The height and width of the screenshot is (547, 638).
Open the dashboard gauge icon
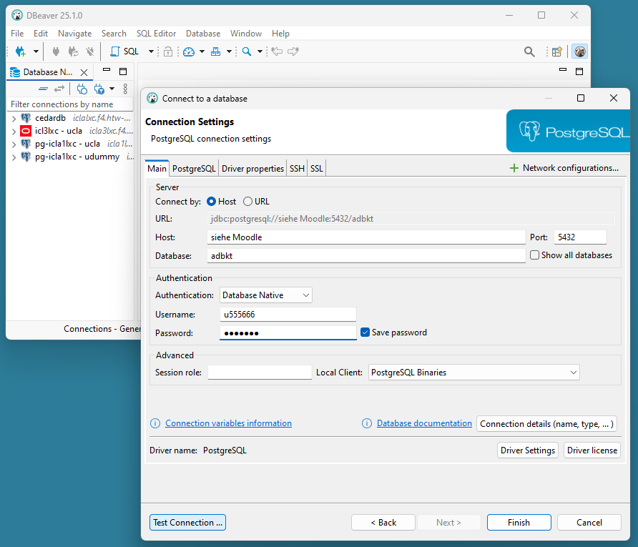(x=189, y=51)
